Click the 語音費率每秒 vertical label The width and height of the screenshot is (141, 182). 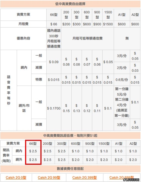(9, 90)
